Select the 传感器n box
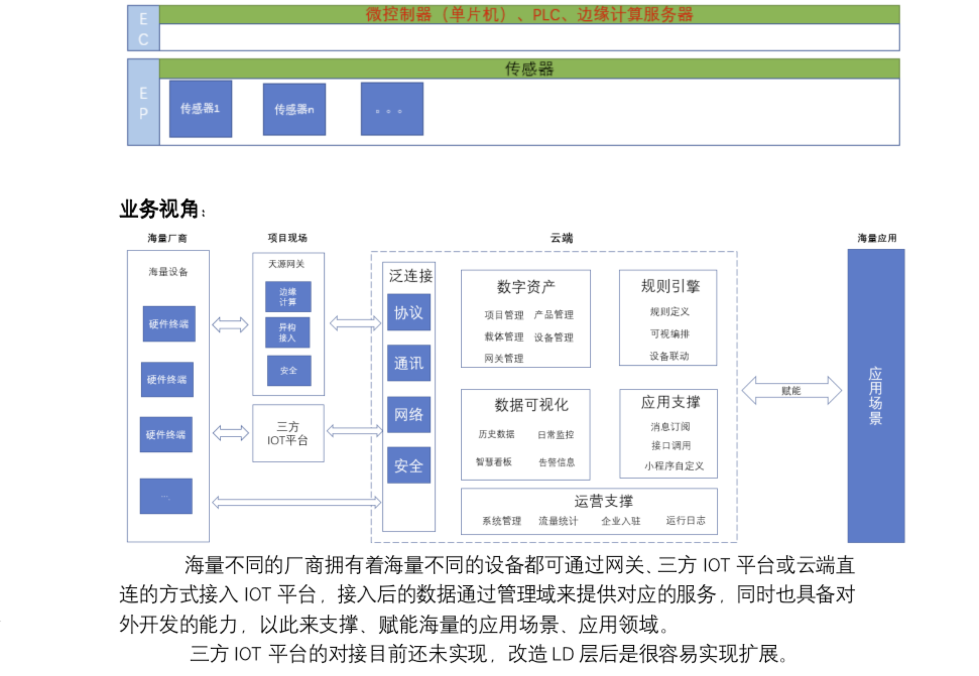The width and height of the screenshot is (979, 676). (x=294, y=109)
